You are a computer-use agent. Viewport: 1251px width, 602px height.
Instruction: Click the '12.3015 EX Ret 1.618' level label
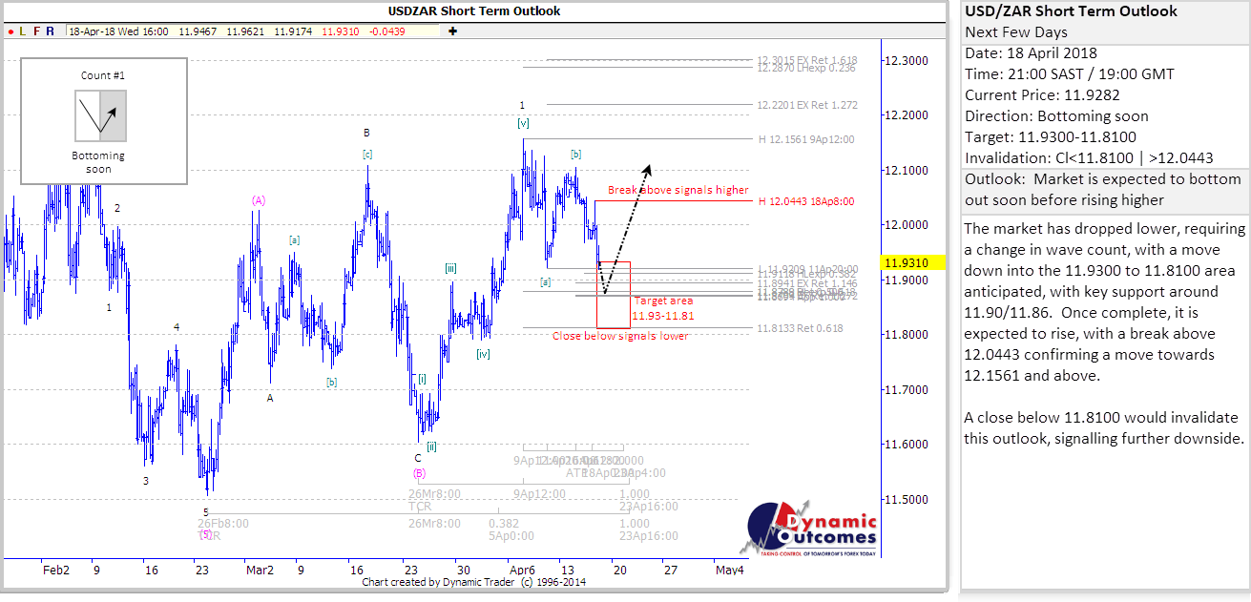click(x=807, y=59)
